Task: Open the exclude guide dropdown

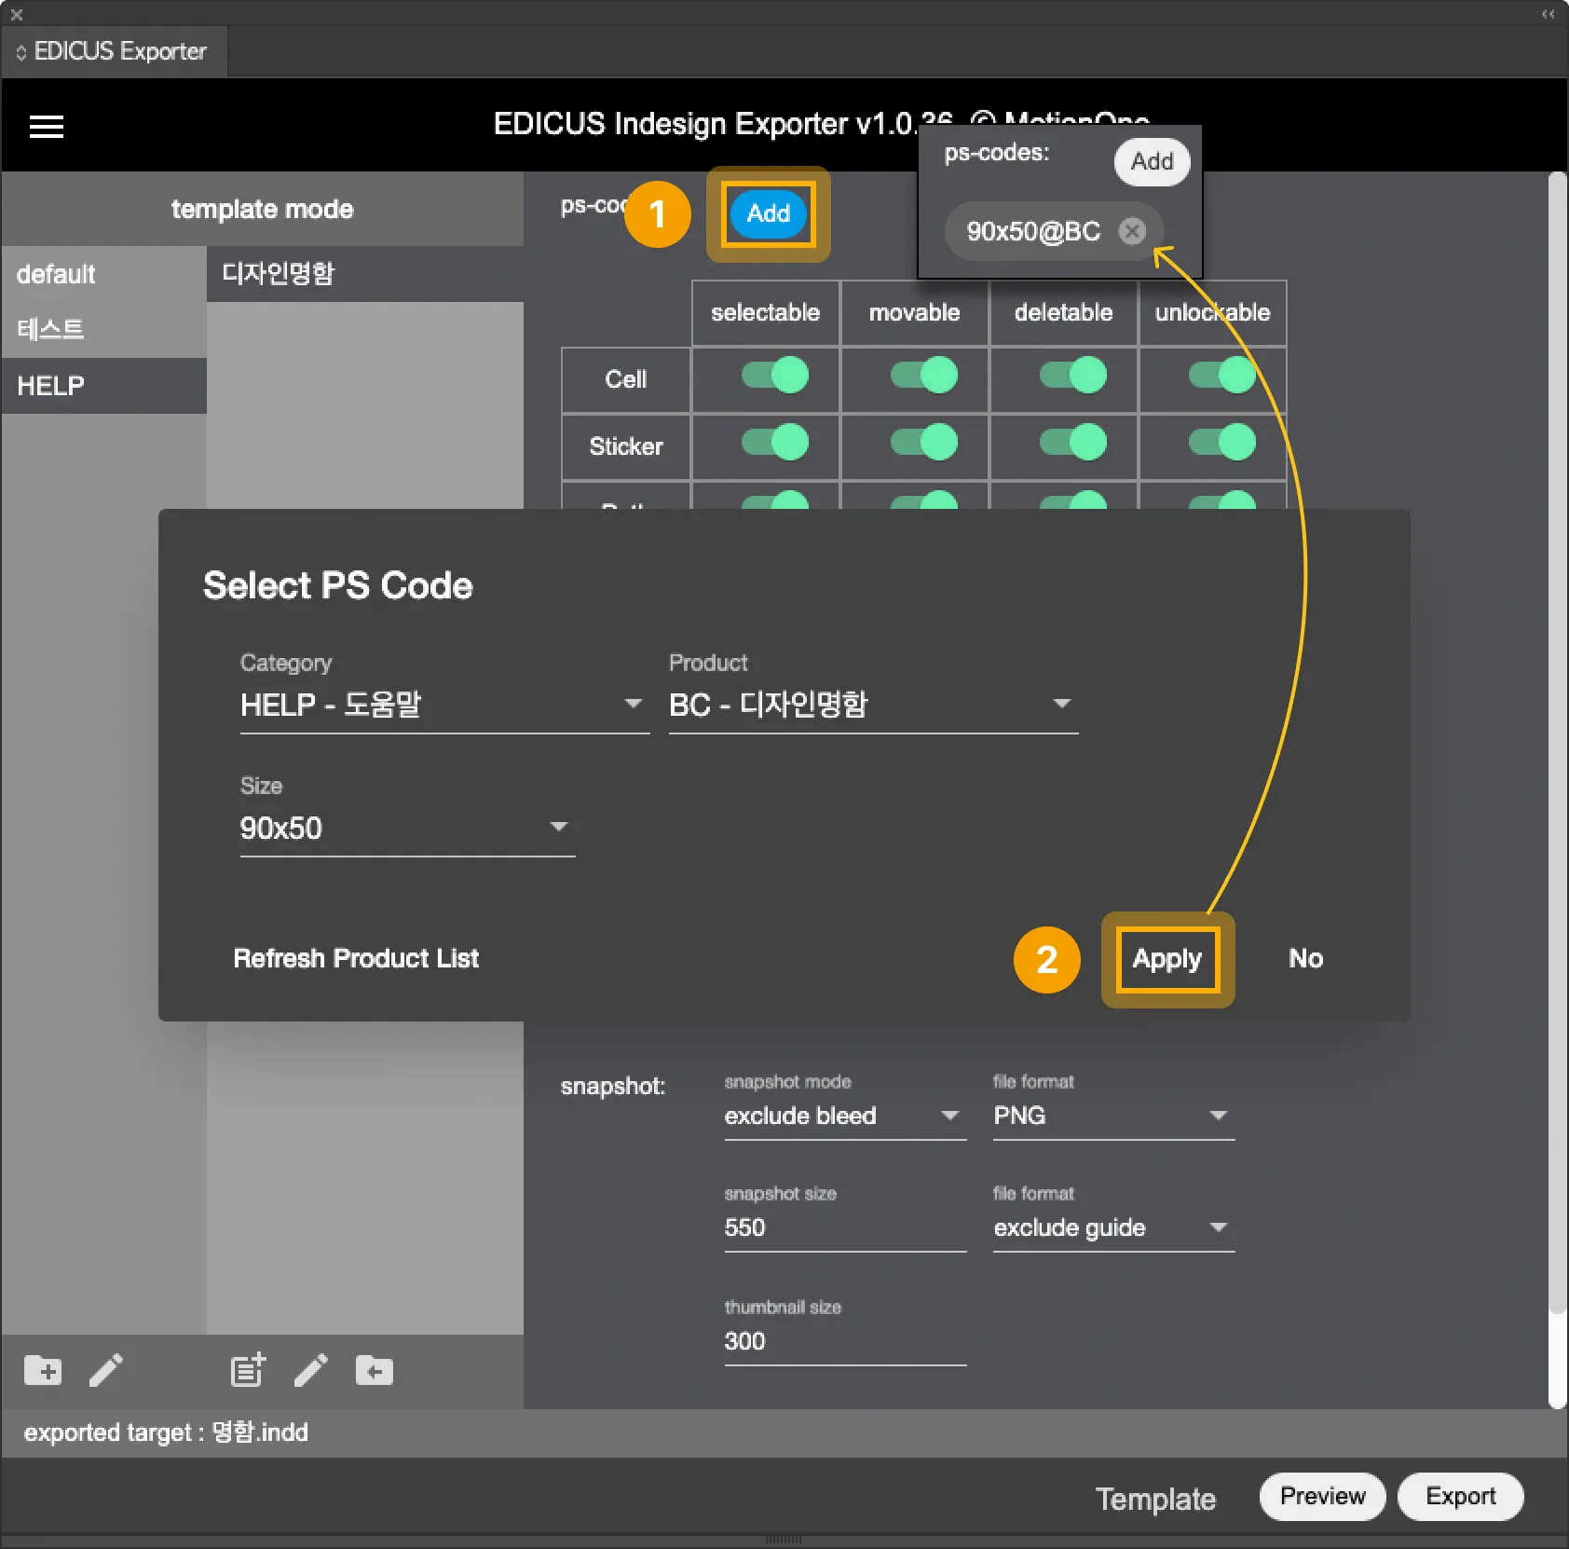Action: [1113, 1227]
